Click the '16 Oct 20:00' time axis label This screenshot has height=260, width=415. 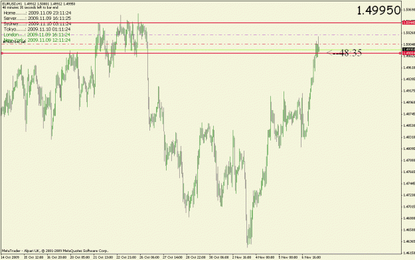pos(56,257)
